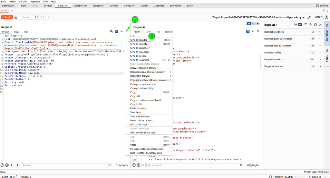Open Burp Settings from top bar
The image size is (330, 178).
pos(322,6)
